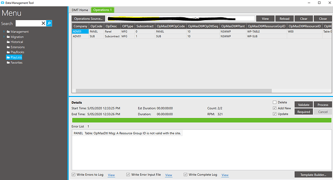Click the PlayLists folder icon

coord(8,57)
